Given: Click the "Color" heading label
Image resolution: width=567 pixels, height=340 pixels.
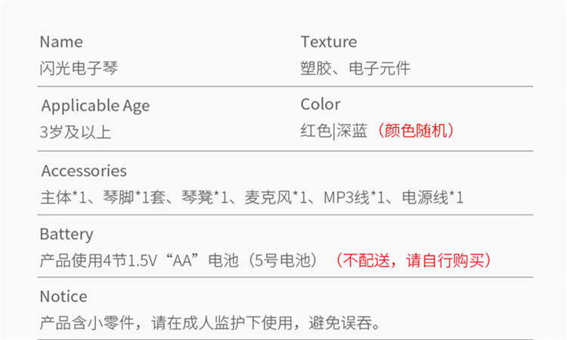Looking at the screenshot, I should 321,104.
